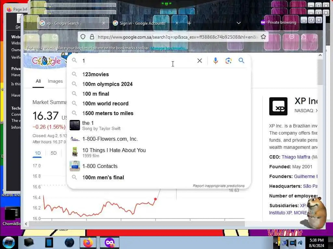The image size is (333, 249).
Task: Select suggestion 100m men's final
Action: pyautogui.click(x=159, y=177)
